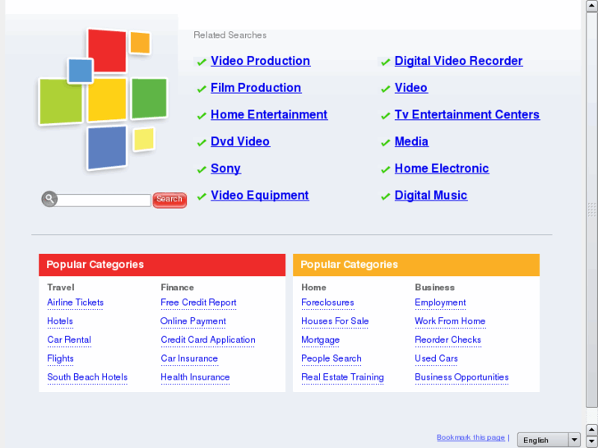
Task: Open the Car Insurance link
Action: [x=189, y=358]
